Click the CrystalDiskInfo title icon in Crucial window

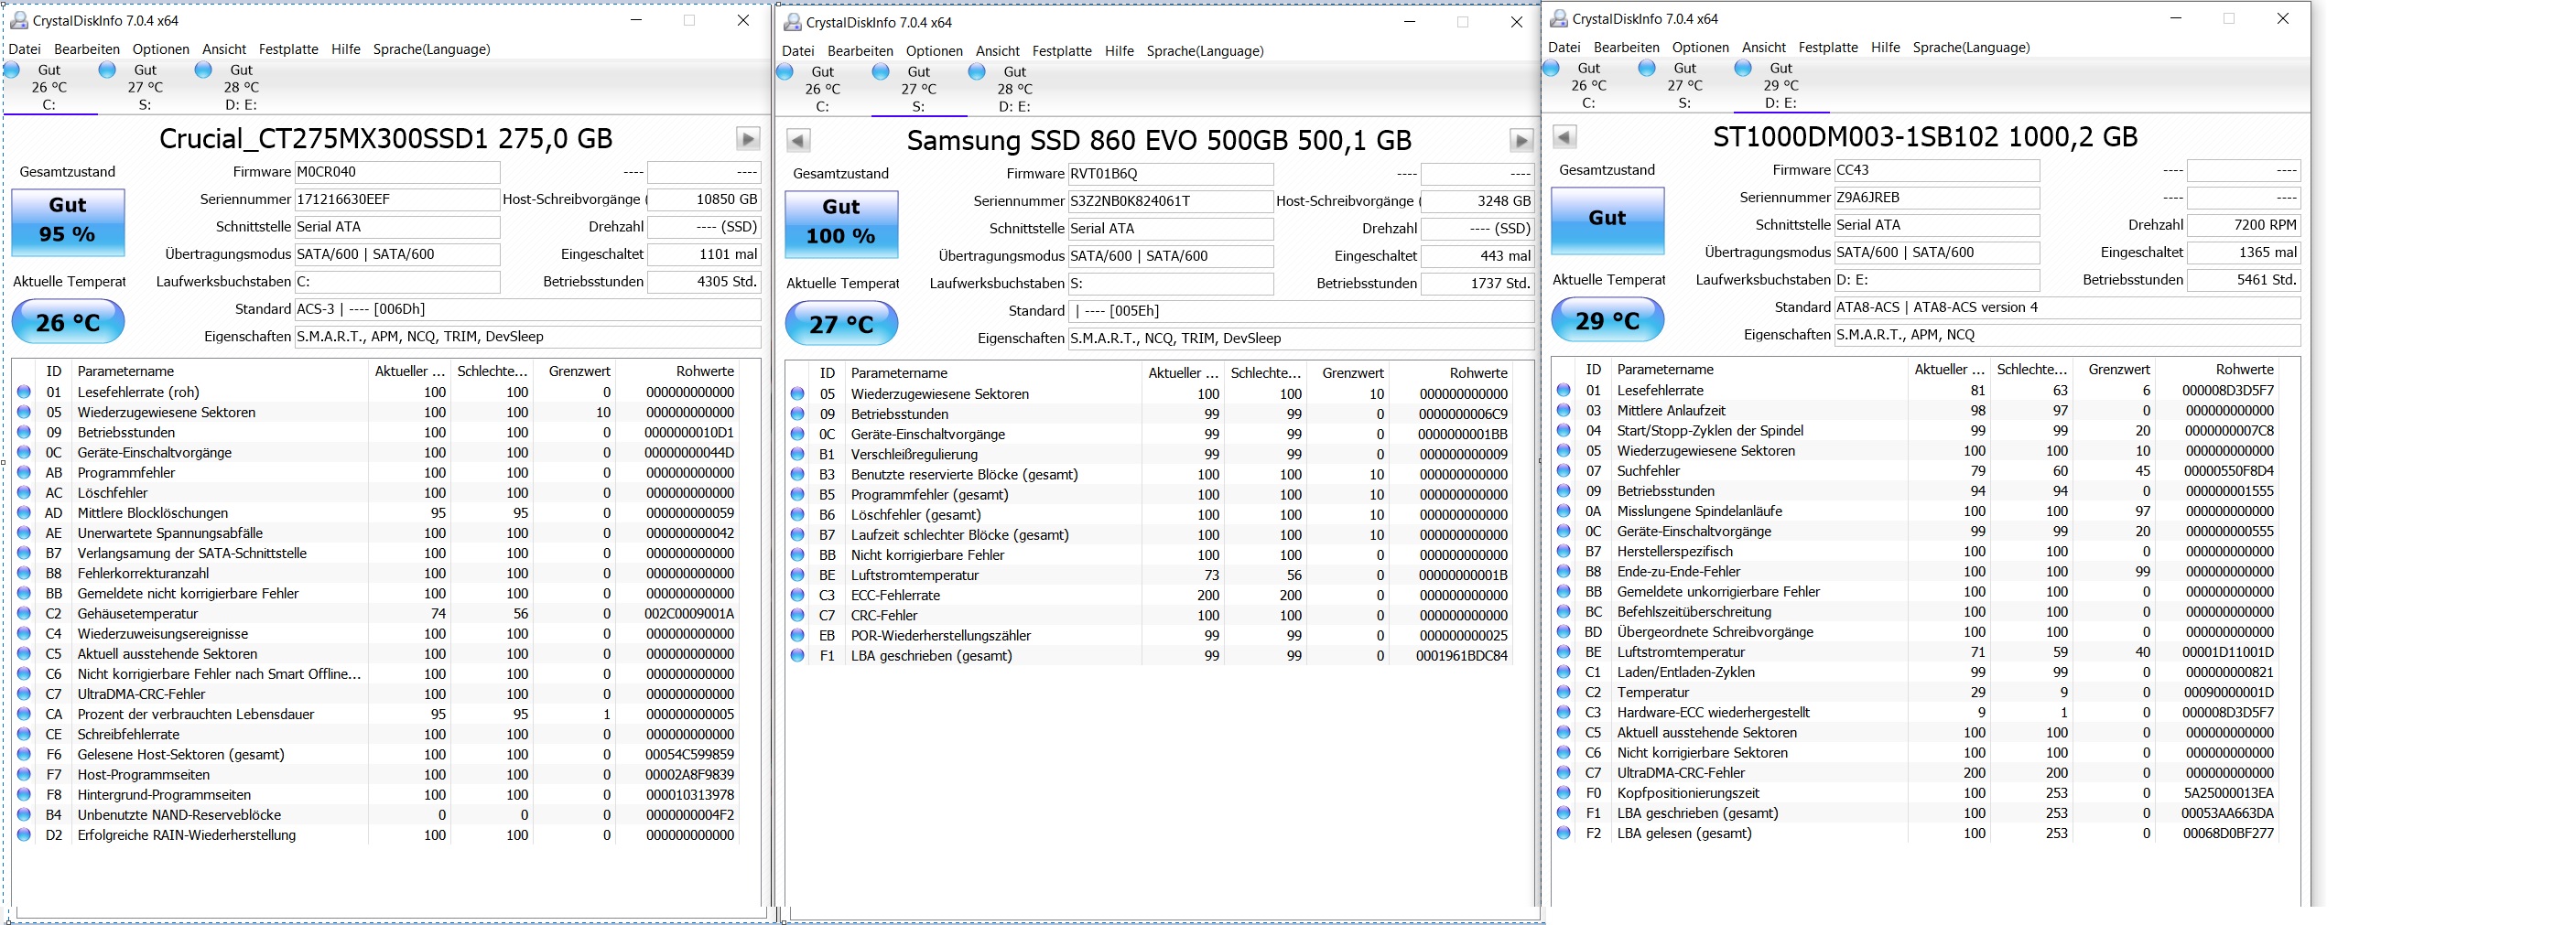(x=19, y=20)
